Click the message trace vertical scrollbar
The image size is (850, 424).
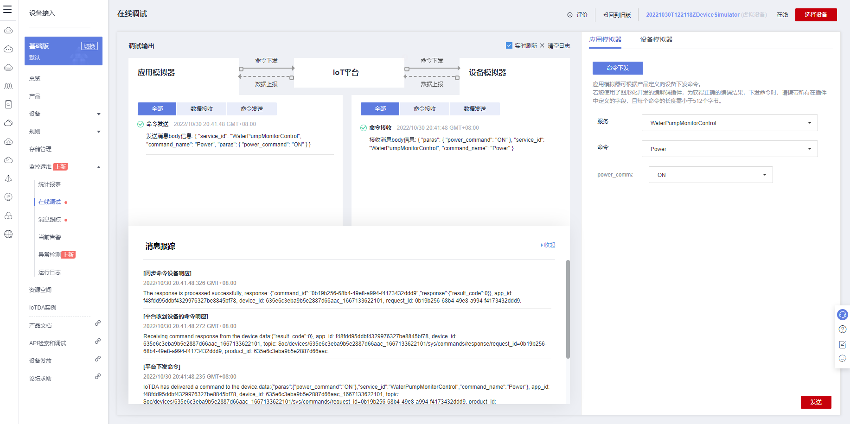coord(568,309)
